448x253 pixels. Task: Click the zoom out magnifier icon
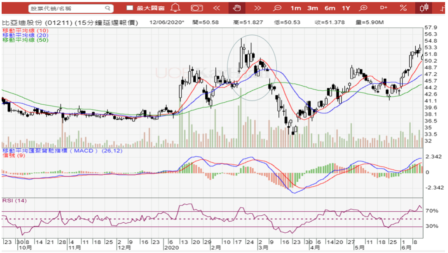pyautogui.click(x=277, y=8)
